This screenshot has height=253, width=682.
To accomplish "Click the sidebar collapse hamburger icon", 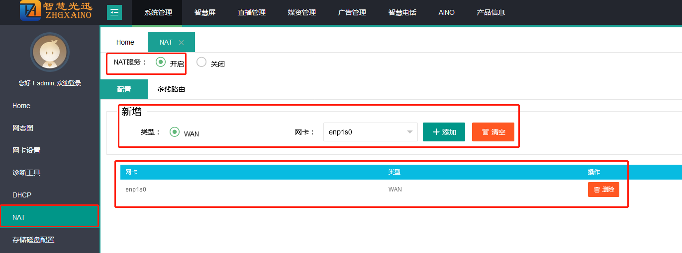I will click(114, 12).
